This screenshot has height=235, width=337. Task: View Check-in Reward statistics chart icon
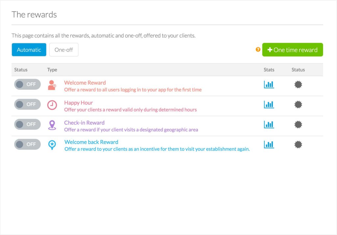(269, 124)
